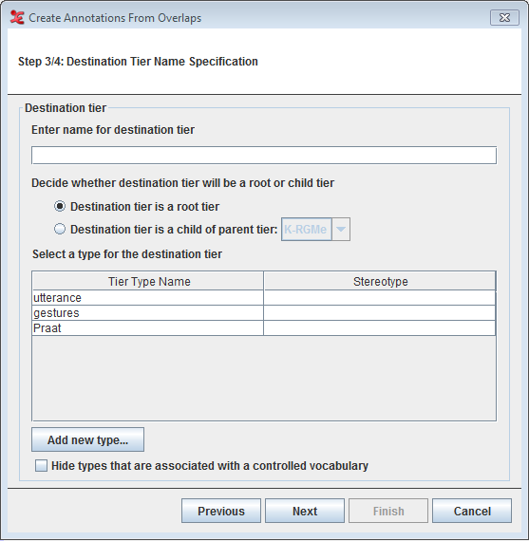Go back with the Previous button
529x541 pixels.
221,511
